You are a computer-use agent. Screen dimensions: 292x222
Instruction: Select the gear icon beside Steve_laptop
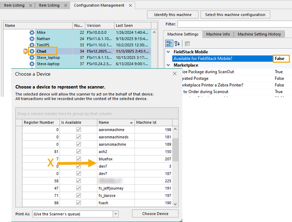tap(32, 58)
